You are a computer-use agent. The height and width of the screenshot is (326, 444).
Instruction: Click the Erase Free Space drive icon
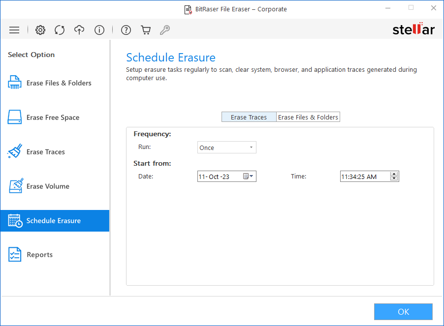(x=14, y=117)
